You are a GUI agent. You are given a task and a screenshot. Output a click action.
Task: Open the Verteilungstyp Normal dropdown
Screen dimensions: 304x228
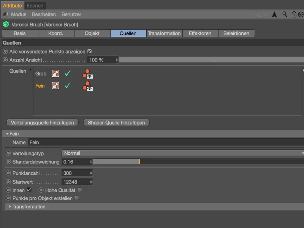(x=183, y=153)
